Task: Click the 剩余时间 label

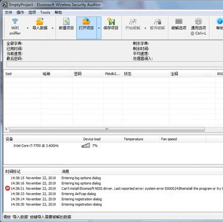Action: coord(141,49)
